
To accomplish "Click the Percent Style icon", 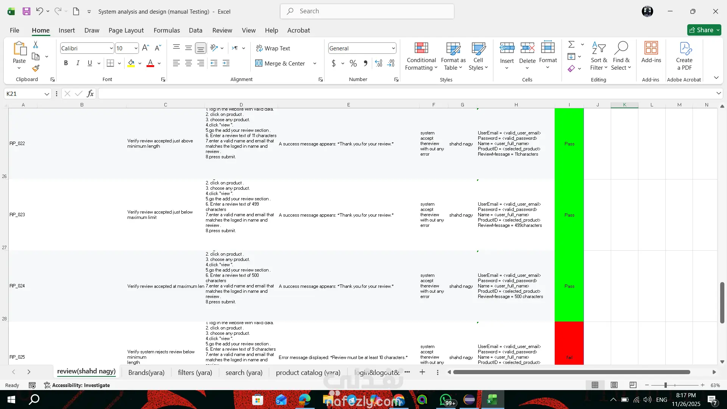I will pyautogui.click(x=353, y=64).
